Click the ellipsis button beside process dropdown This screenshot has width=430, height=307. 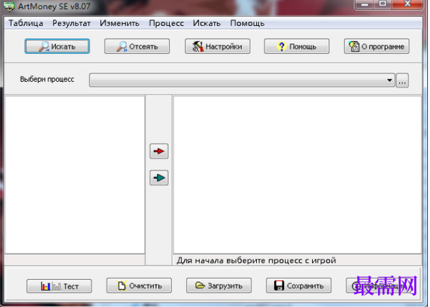point(402,80)
